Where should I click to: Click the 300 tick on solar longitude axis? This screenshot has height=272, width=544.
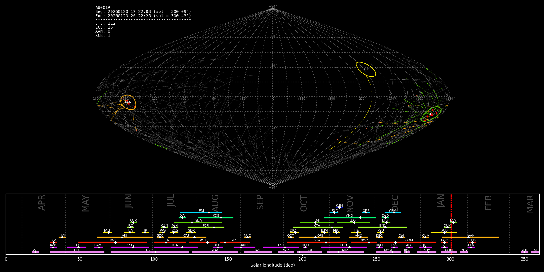coord(451,259)
